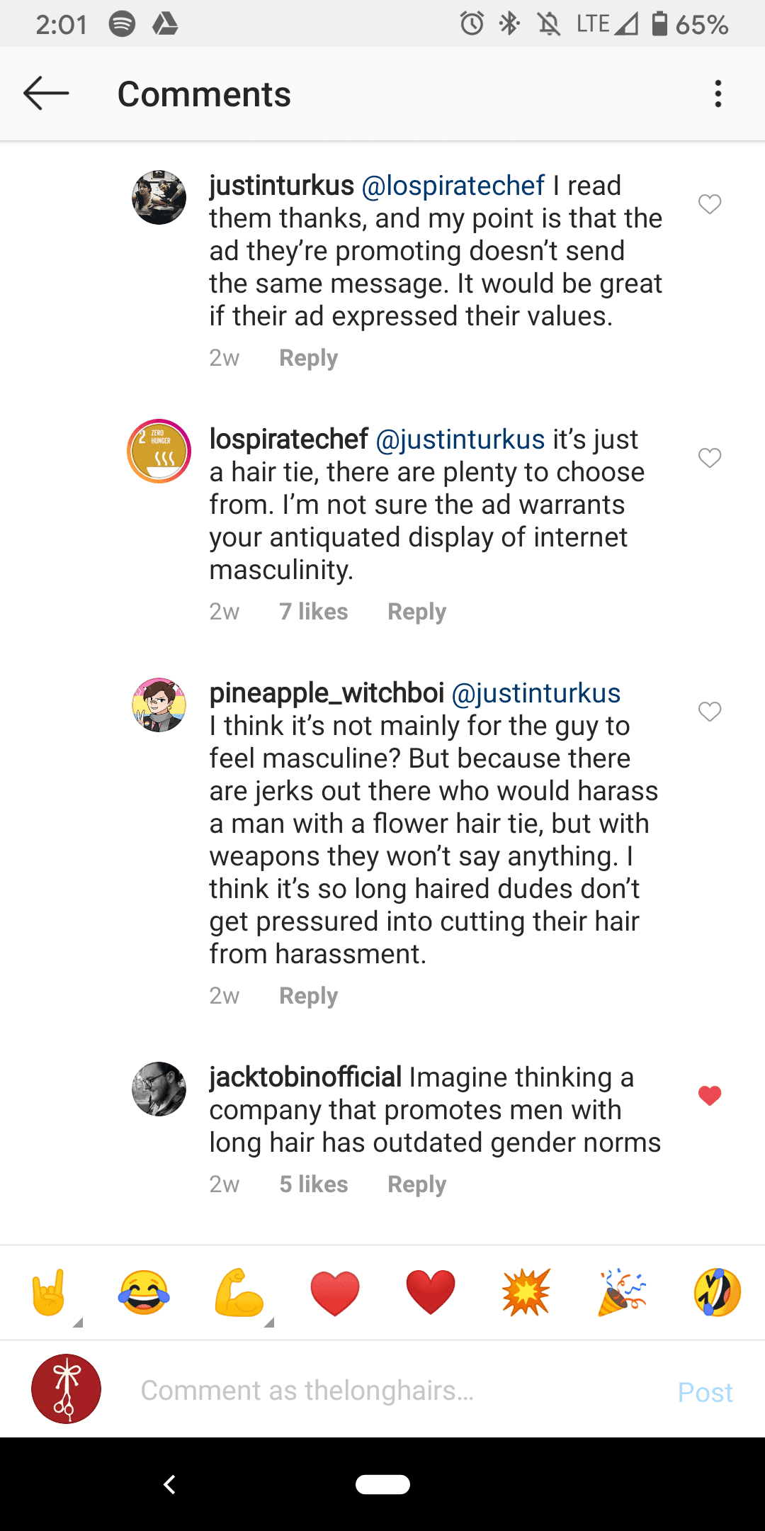
Task: Insert the rock-on hand emoji
Action: (x=49, y=1292)
